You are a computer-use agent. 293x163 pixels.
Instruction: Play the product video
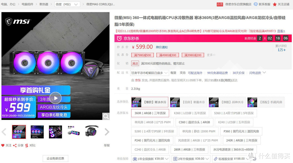(56, 98)
